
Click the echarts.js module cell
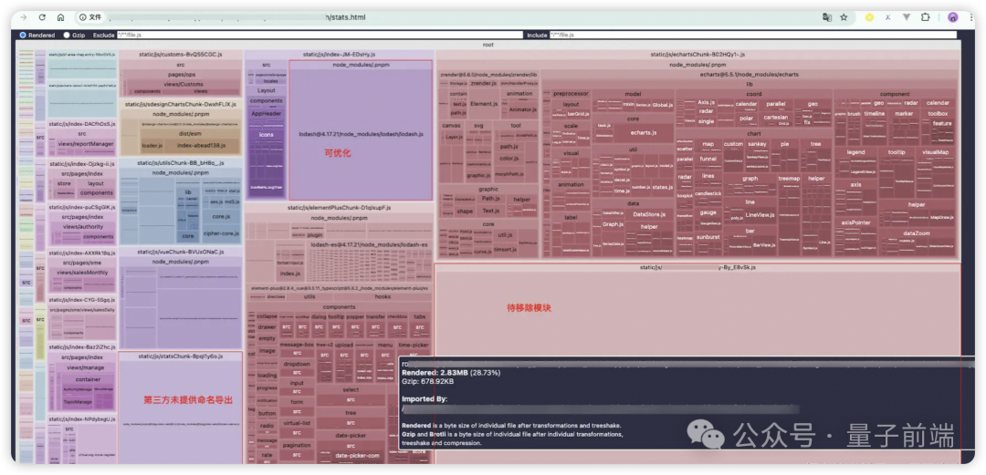[644, 132]
